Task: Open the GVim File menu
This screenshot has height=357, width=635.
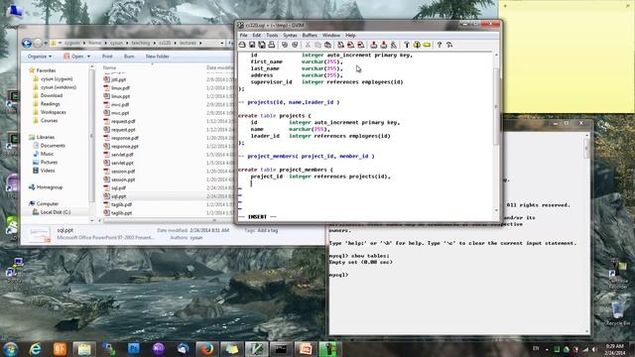Action: 243,36
